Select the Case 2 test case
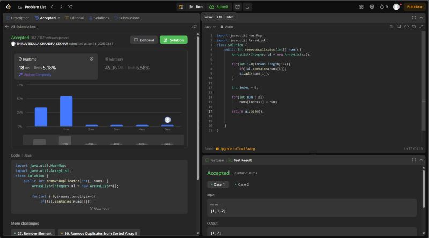The image size is (429, 238). [242, 184]
